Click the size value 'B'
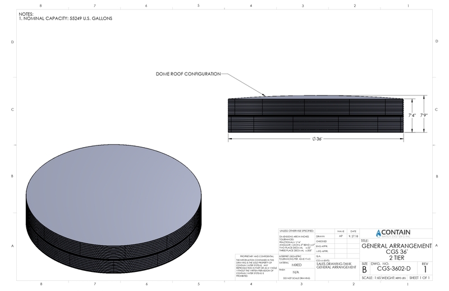 click(x=364, y=270)
